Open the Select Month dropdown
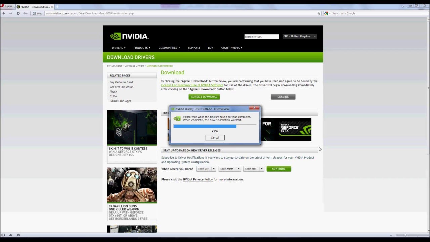 [229, 169]
